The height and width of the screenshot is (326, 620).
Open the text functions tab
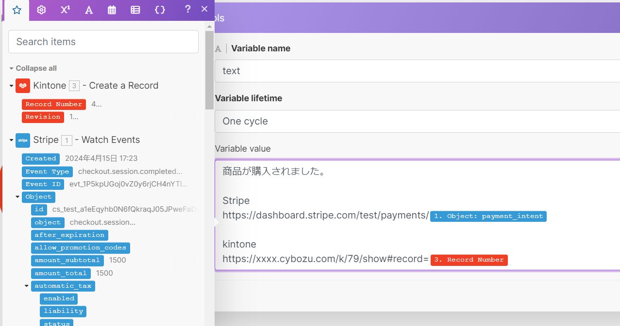(89, 10)
